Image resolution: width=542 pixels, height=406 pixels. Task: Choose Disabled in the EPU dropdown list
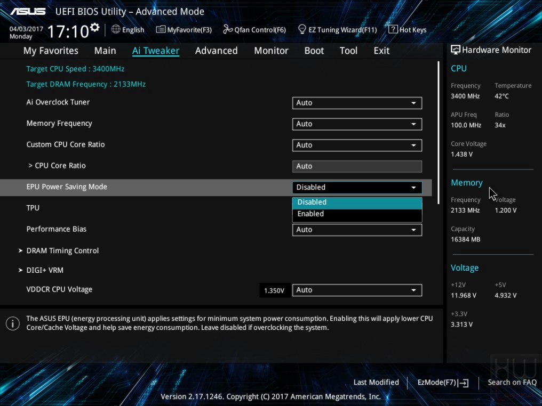pyautogui.click(x=357, y=202)
